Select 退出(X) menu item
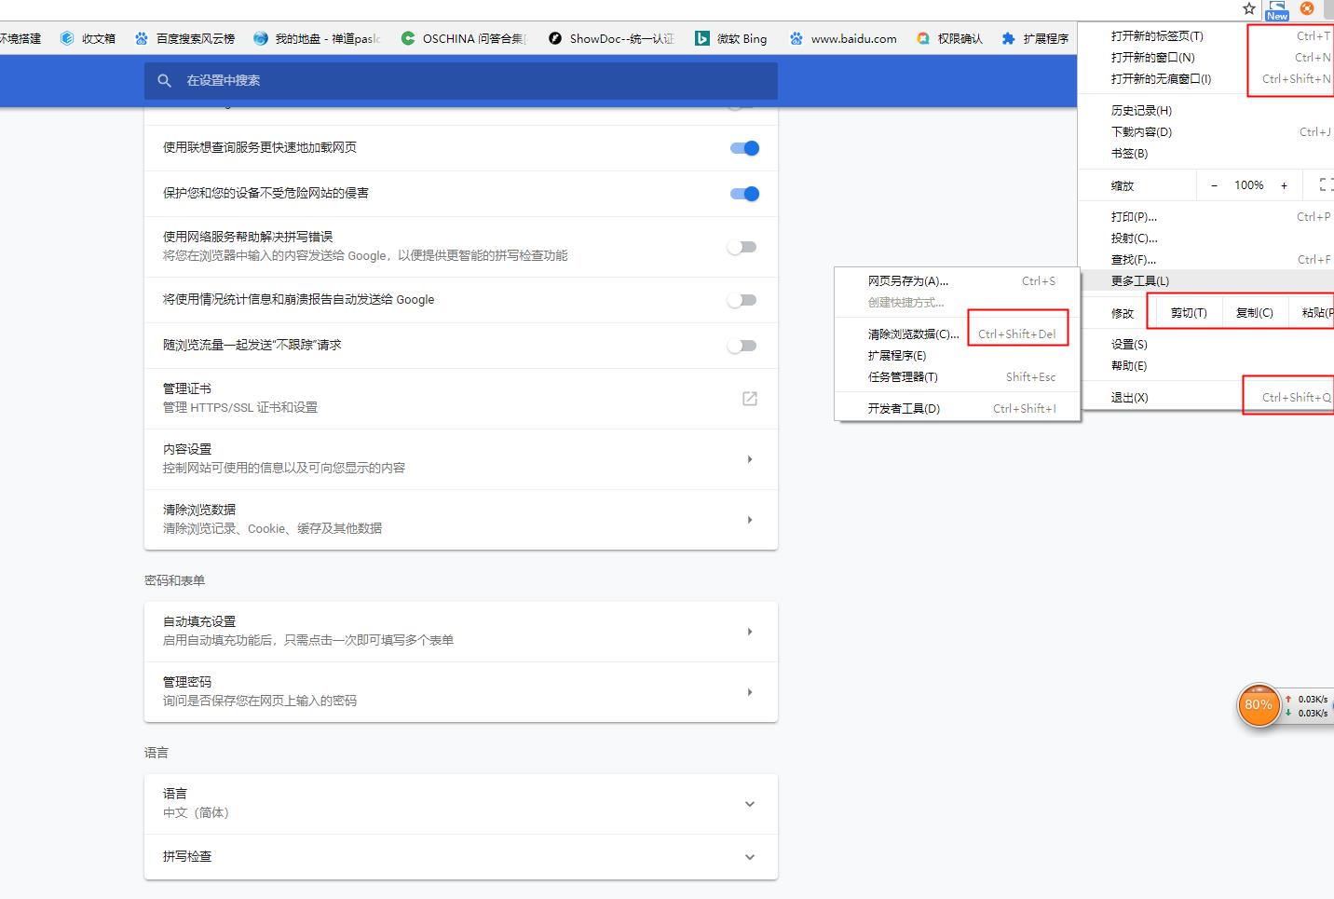 click(1206, 398)
